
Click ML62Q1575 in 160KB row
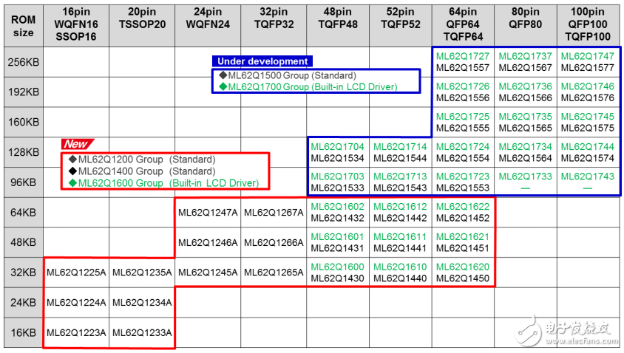point(587,128)
